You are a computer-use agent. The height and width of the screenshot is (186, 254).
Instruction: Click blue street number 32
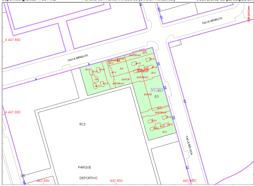tap(187, 167)
